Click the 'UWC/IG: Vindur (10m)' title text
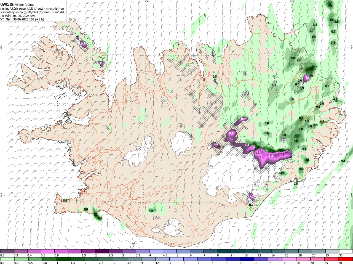The image size is (353, 265). point(17,4)
